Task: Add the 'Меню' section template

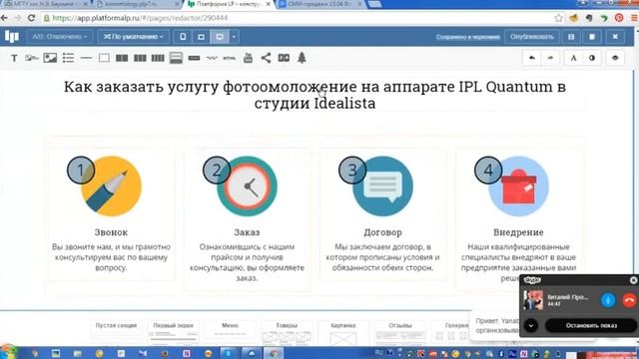Action: point(230,332)
